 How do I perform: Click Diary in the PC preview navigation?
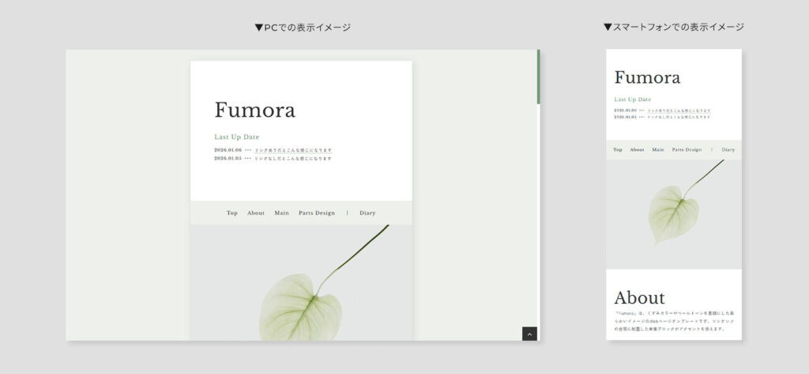coord(367,213)
